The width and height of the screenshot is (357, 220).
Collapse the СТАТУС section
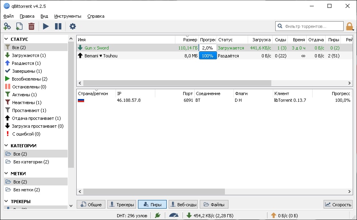pos(6,39)
